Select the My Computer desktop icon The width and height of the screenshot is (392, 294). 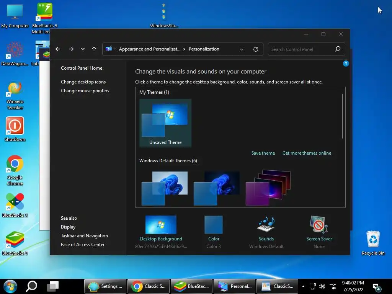tap(15, 16)
